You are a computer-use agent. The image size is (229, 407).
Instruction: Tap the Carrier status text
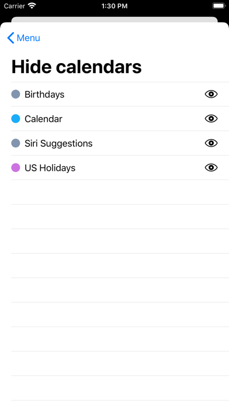[14, 6]
